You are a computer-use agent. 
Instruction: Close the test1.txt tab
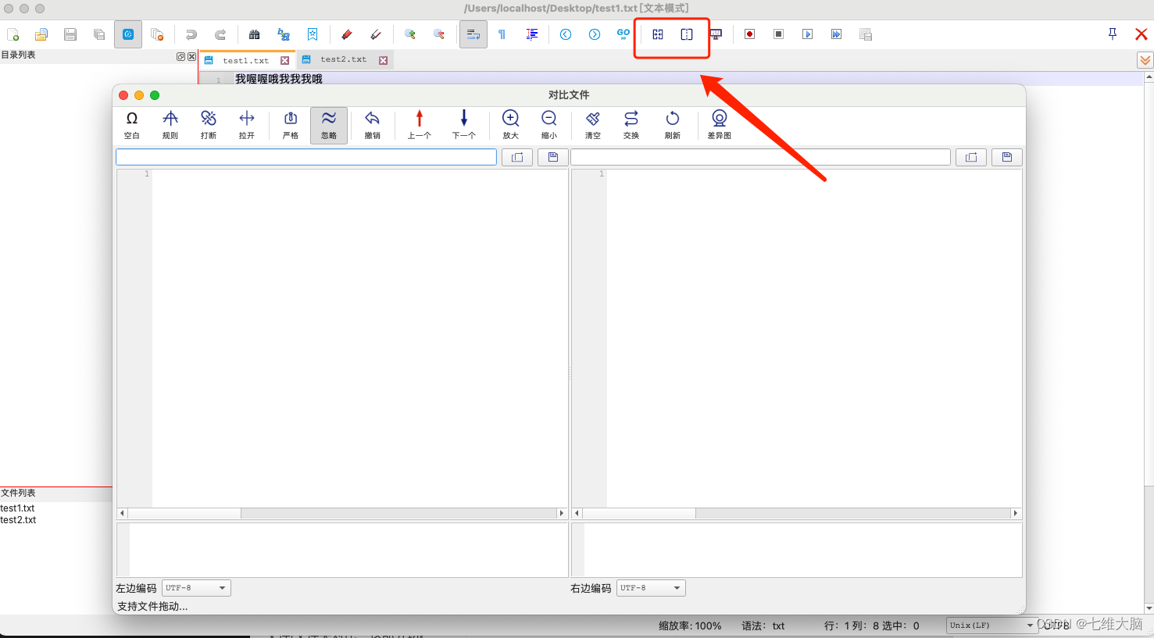coord(285,60)
